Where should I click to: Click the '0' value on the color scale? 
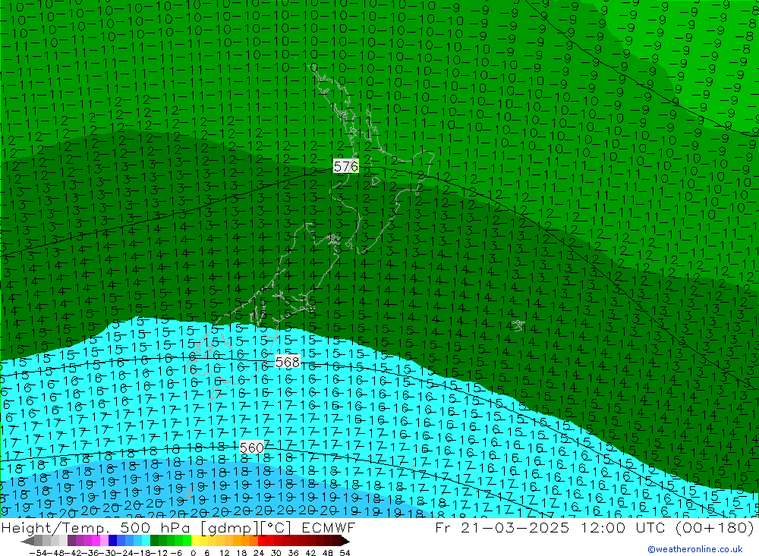pyautogui.click(x=193, y=553)
